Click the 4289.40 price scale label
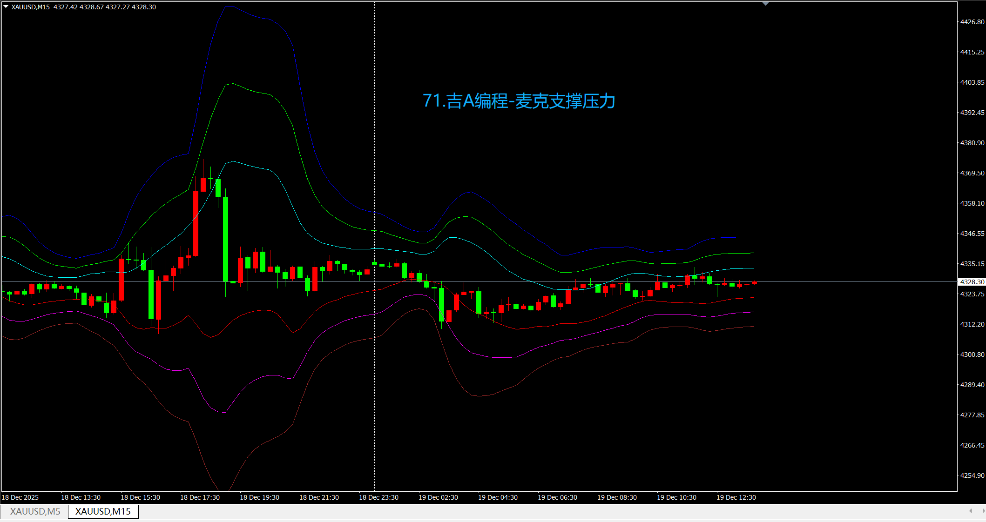Viewport: 986px width, 522px height. (972, 385)
